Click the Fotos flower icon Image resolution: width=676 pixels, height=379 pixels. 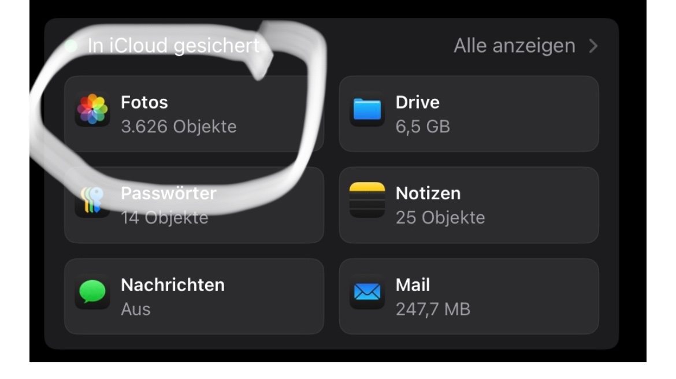click(x=92, y=110)
